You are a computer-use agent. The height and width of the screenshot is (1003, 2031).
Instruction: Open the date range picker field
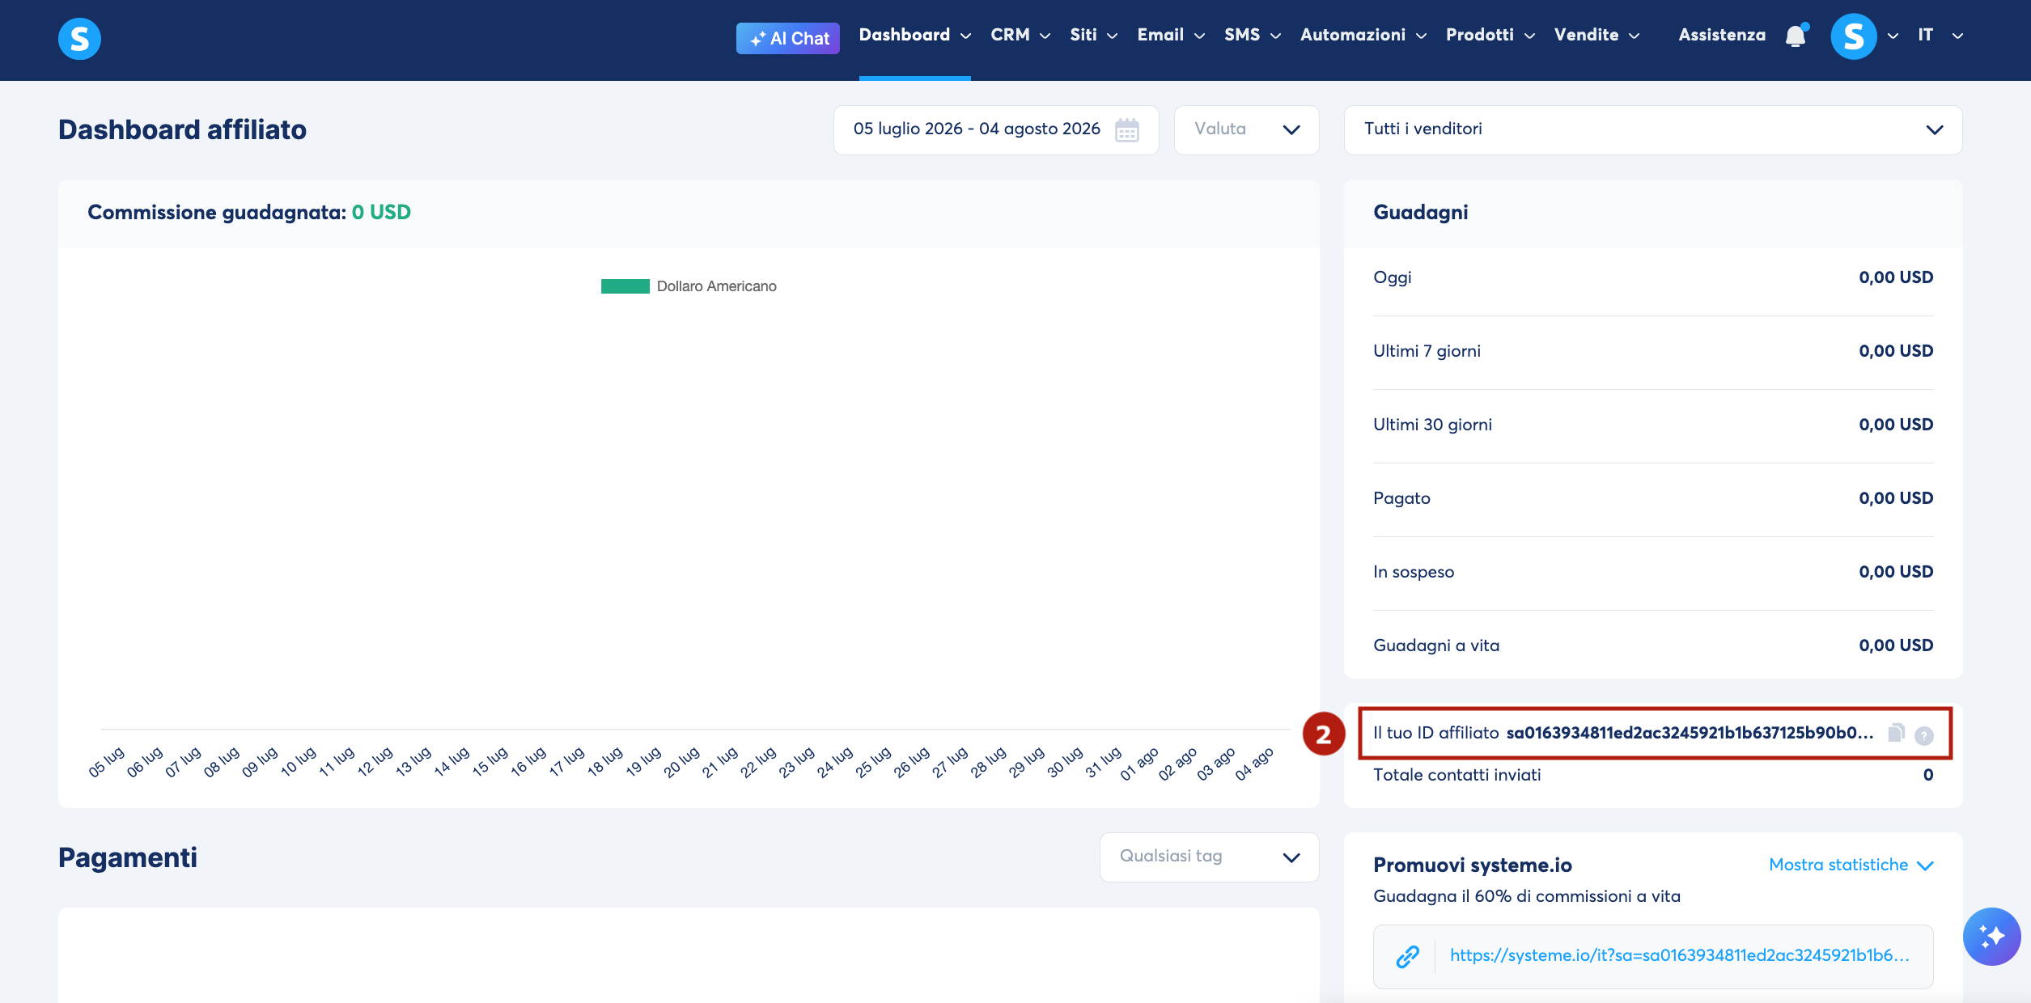click(x=996, y=129)
